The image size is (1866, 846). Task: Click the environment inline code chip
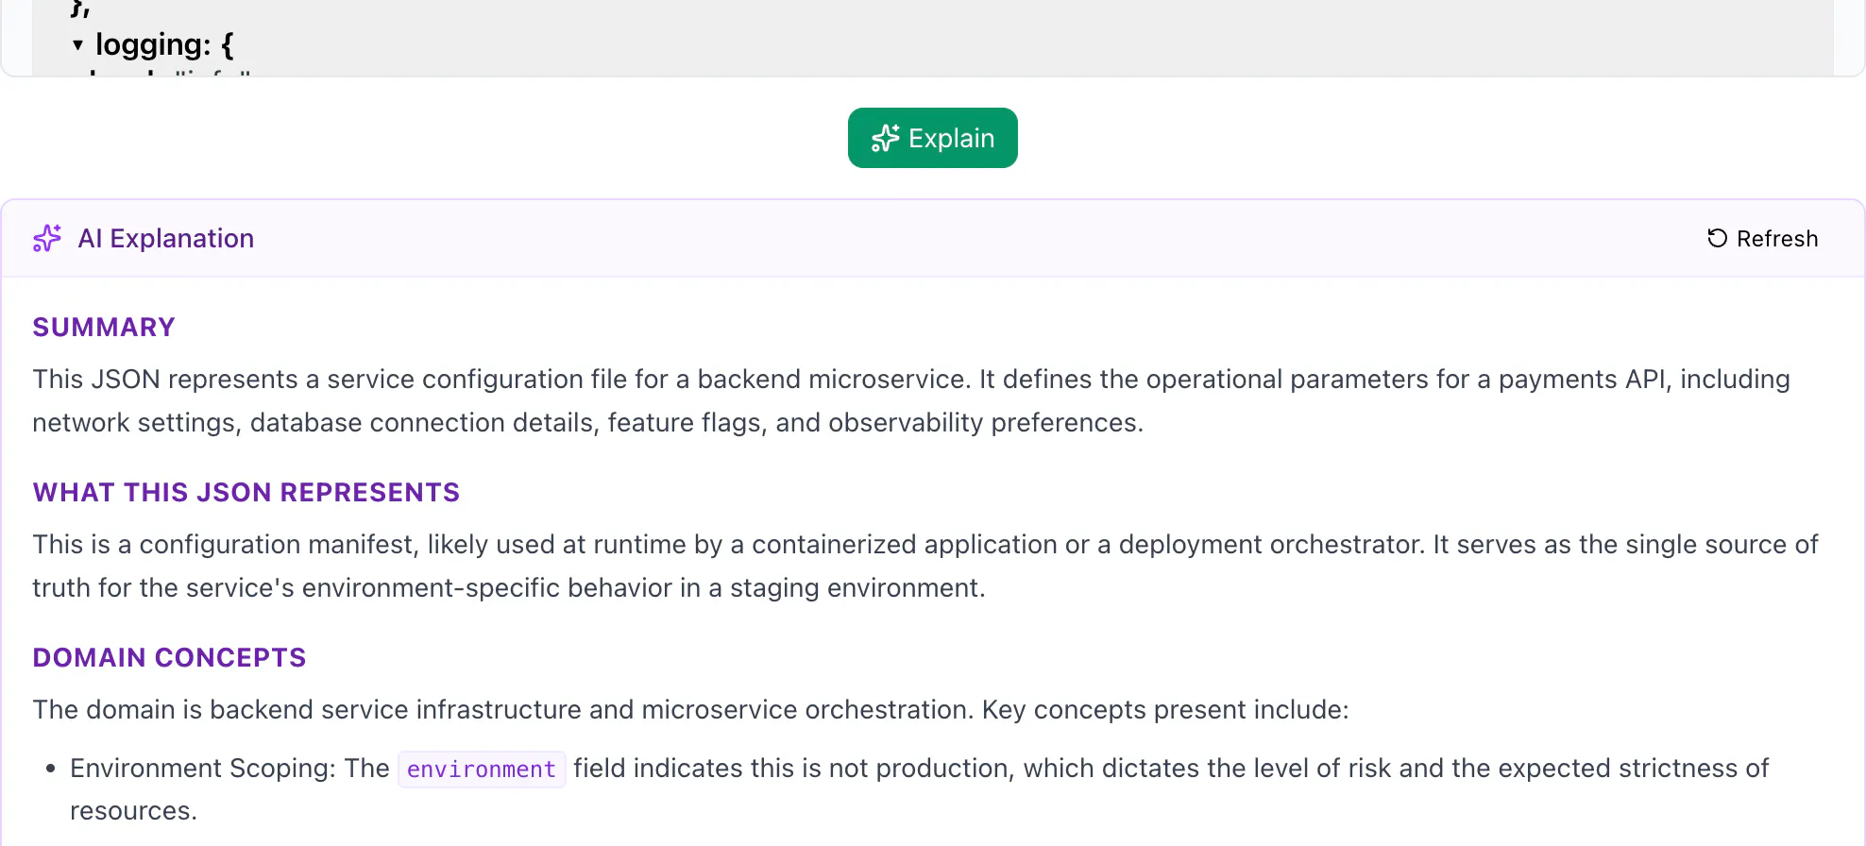(482, 769)
